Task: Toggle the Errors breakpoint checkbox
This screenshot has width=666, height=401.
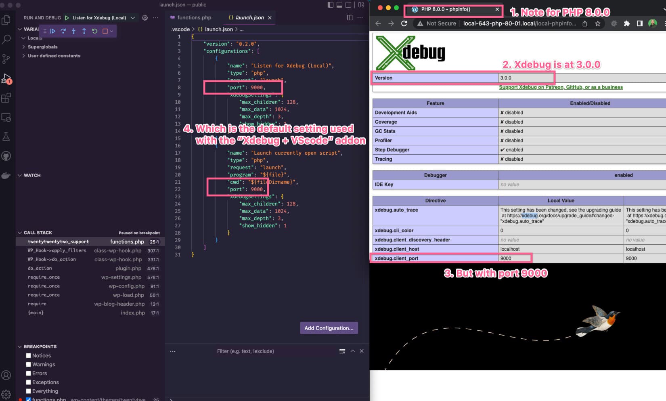Action: [28, 374]
